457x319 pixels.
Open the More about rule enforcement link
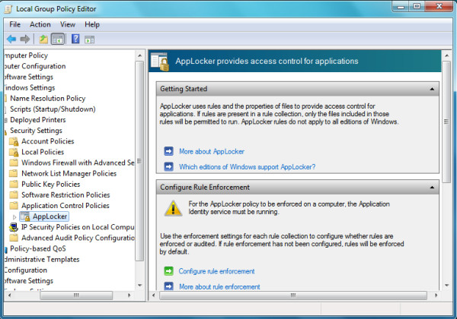(x=219, y=286)
